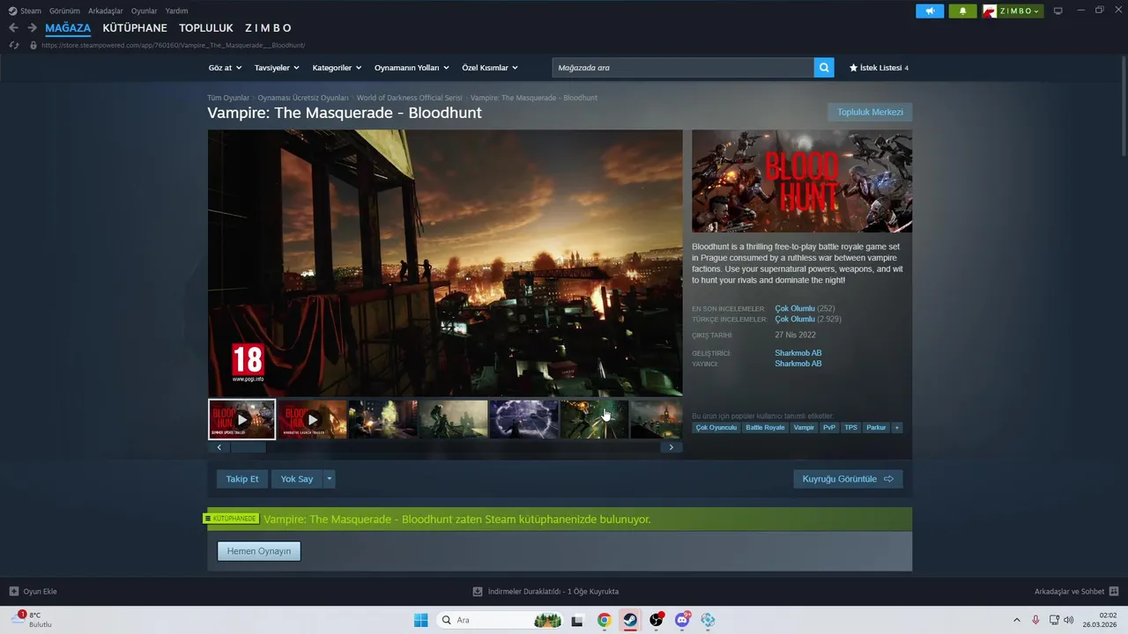Click the Takip Et button
This screenshot has width=1128, height=634.
click(242, 479)
